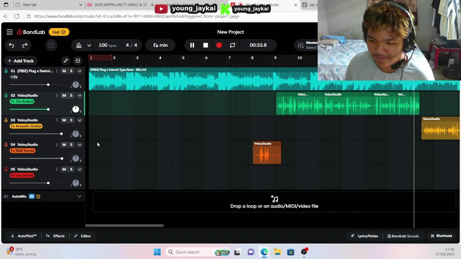Viewport: 461px width, 259px height.
Task: Open the automation curve tool
Action: pyautogui.click(x=66, y=61)
